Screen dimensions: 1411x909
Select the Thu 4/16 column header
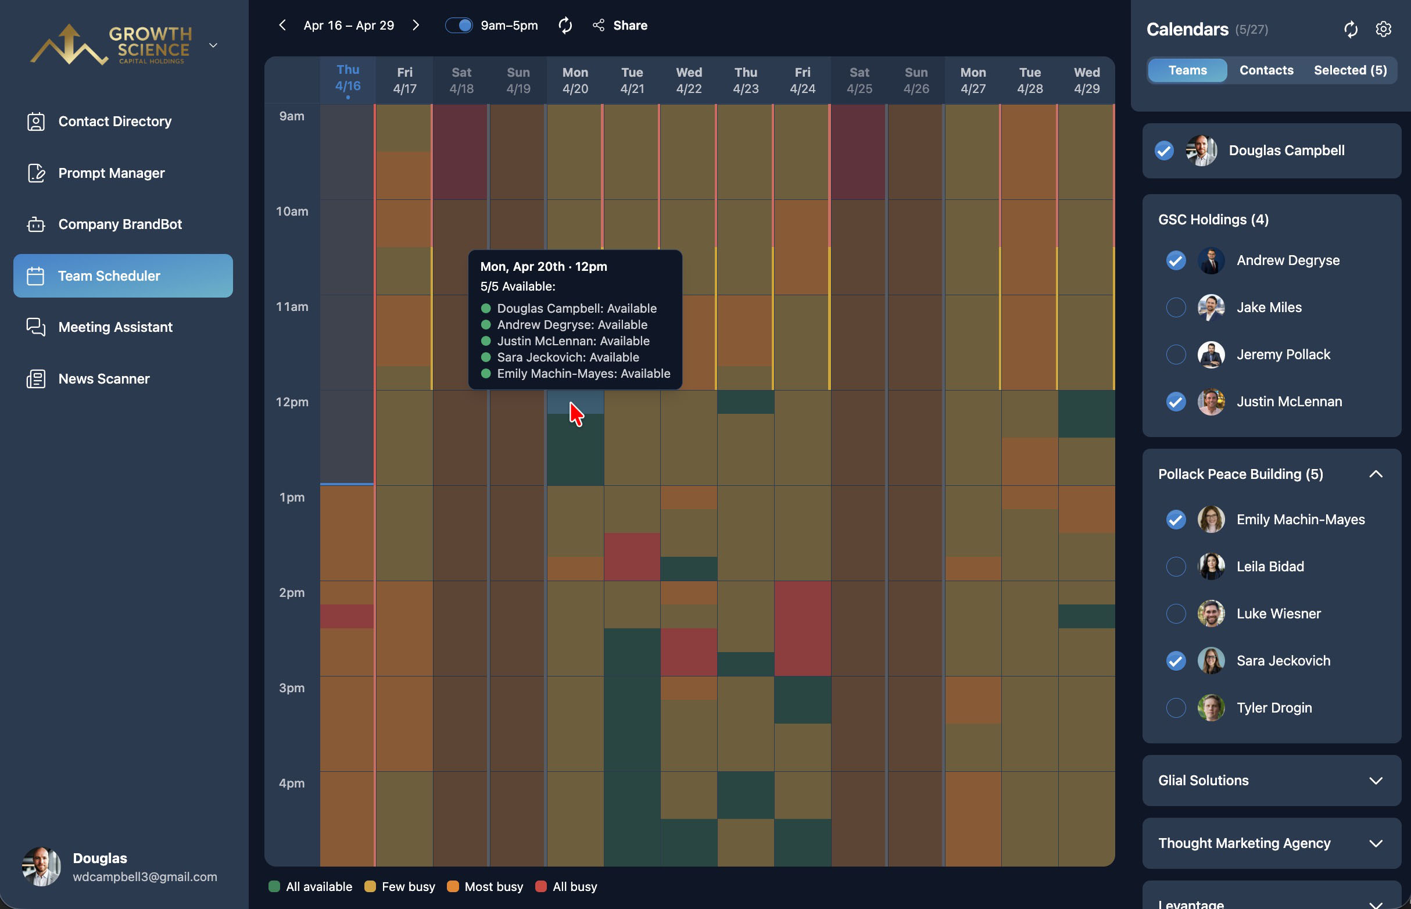coord(348,80)
